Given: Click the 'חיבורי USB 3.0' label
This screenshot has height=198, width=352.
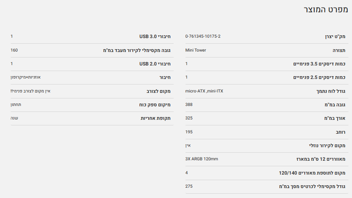Looking at the screenshot, I should point(155,37).
